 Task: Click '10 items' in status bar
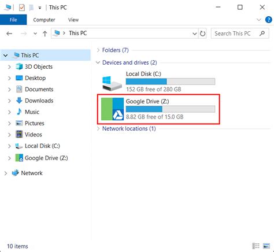click(x=17, y=246)
